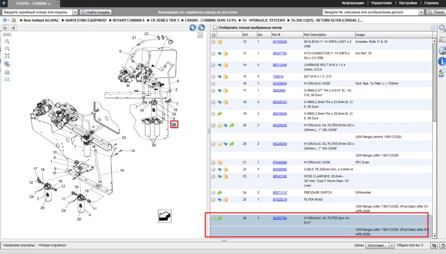The width and height of the screenshot is (446, 254).
Task: Add new tab with plus icon
Action: click(x=4, y=3)
